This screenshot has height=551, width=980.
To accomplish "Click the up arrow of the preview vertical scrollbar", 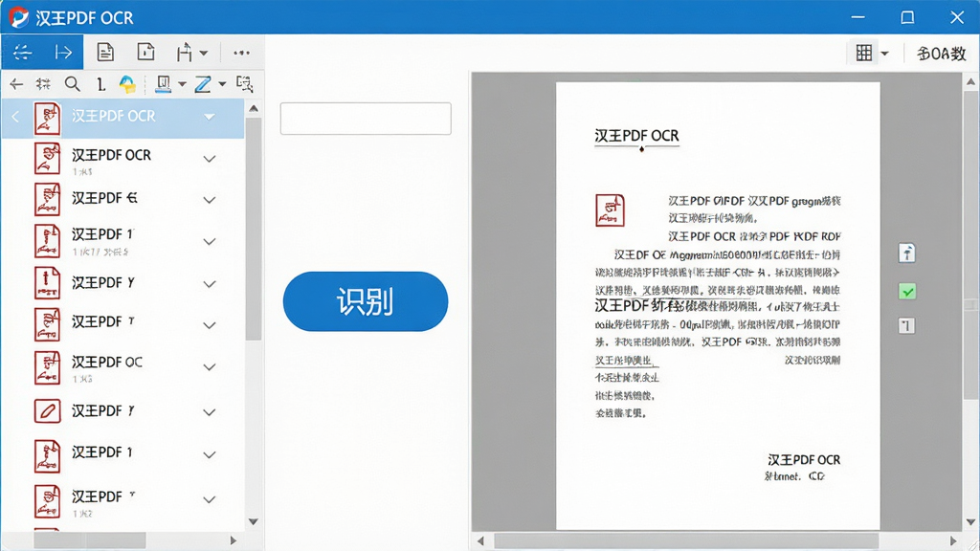I will tap(970, 82).
